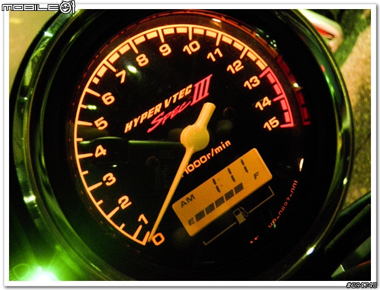The width and height of the screenshot is (380, 290).
Task: Click the red Roman numeral III
Action: click(201, 90)
